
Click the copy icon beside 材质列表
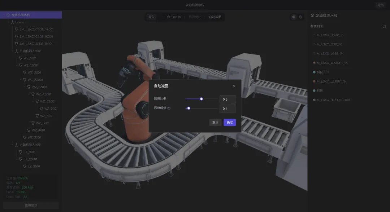coord(384,26)
